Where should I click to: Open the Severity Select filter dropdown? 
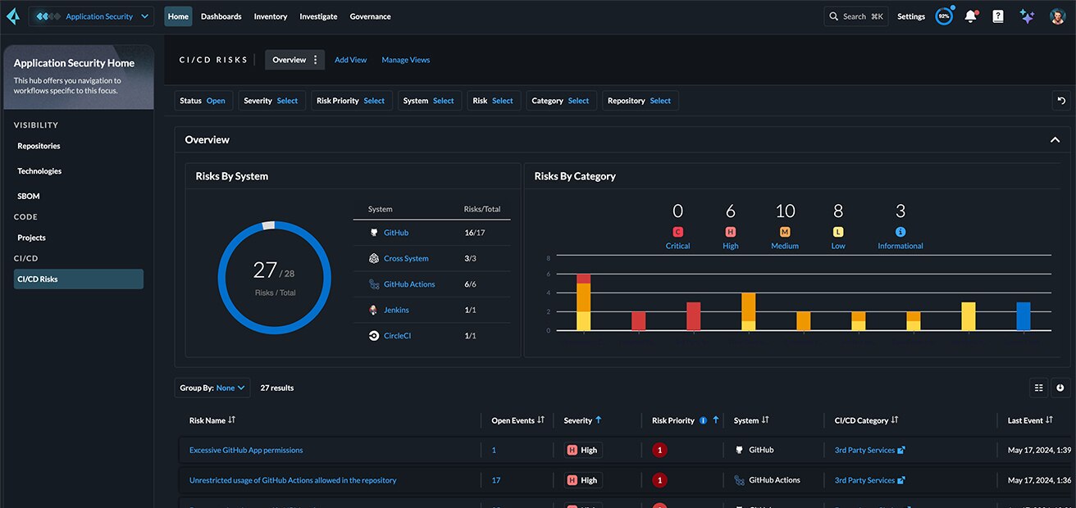287,100
